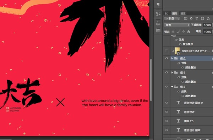Open the panel icon below the crossed-tools icon
Viewport: 213px width, 140px height.
coord(158,24)
